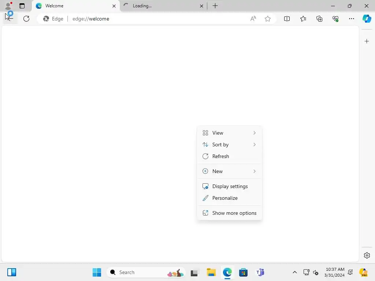Screen dimensions: 375x281
Task: Open the Windows Start menu
Action: point(97,272)
